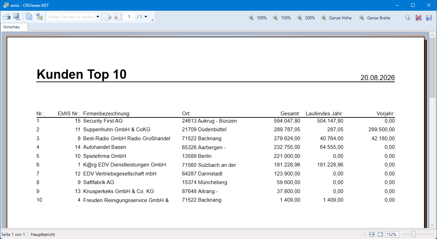Click location '21709 Düdenbüttel'
Image resolution: width=437 pixels, height=239 pixels.
pos(204,130)
